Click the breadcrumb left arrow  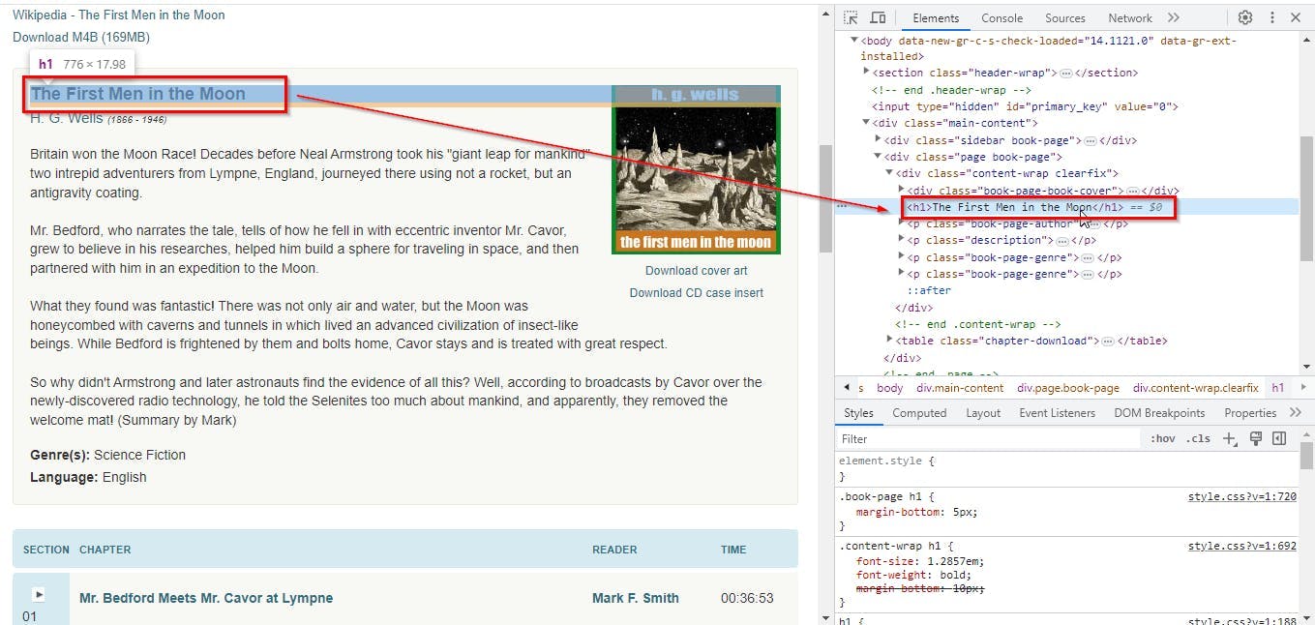click(846, 388)
